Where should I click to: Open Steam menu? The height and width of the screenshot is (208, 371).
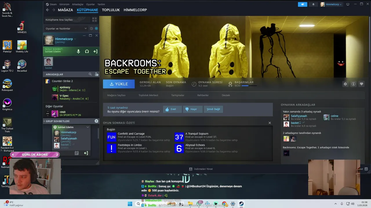pyautogui.click(x=51, y=4)
